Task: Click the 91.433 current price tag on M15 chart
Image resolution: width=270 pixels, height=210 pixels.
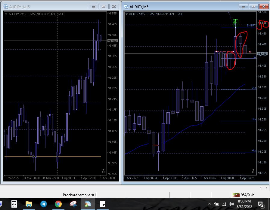Action: coord(113,41)
